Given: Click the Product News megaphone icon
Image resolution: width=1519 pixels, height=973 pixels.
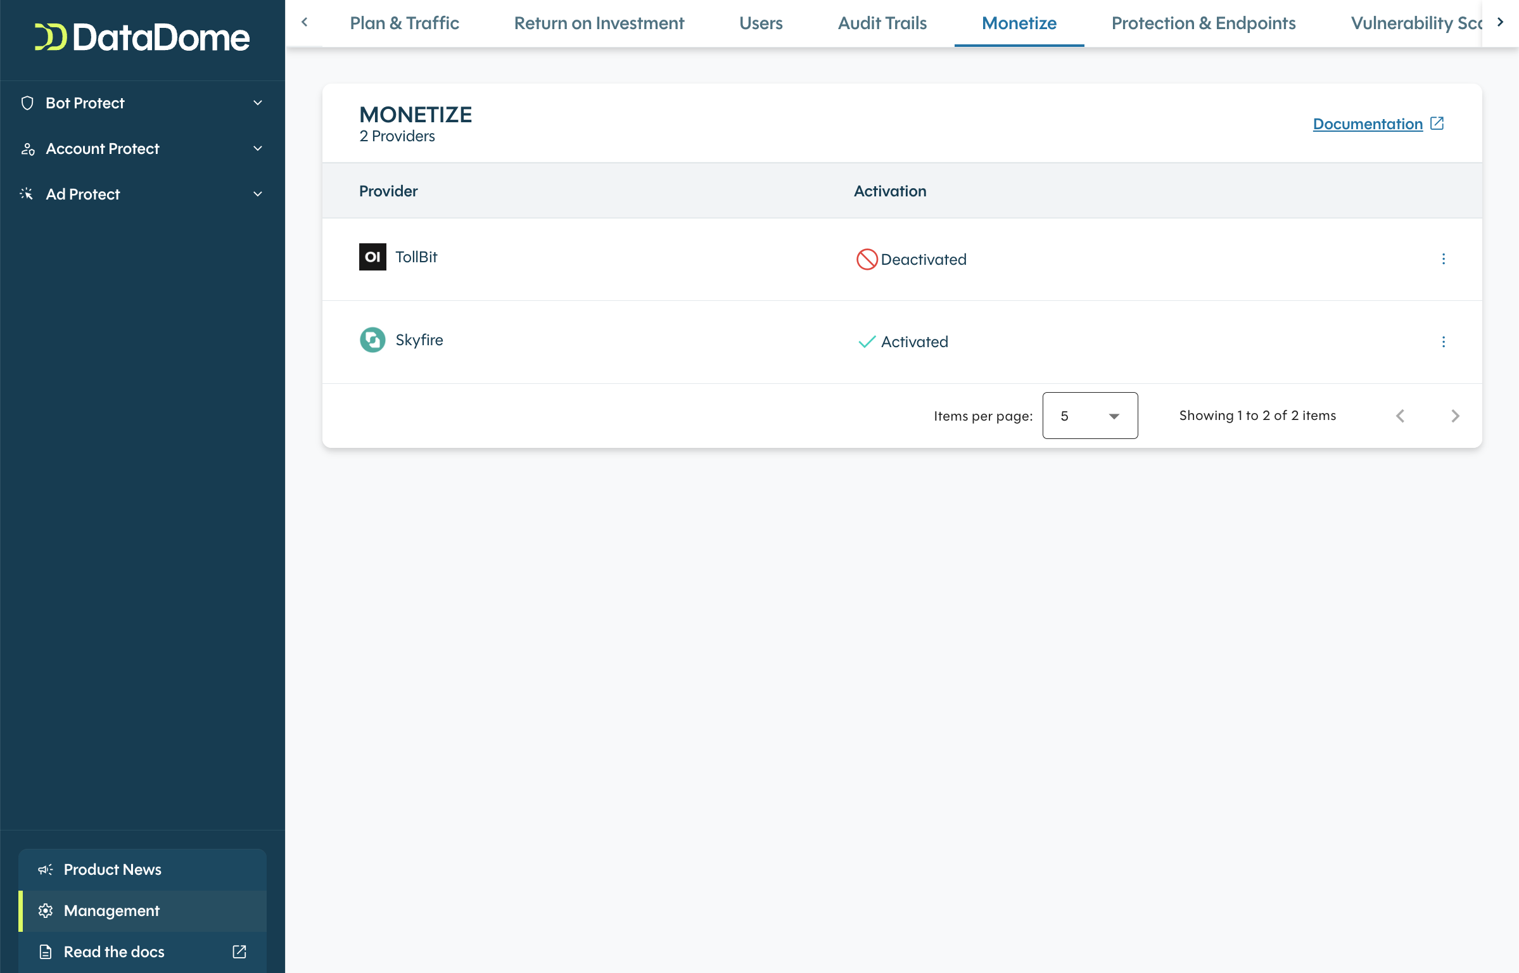Looking at the screenshot, I should 44,869.
